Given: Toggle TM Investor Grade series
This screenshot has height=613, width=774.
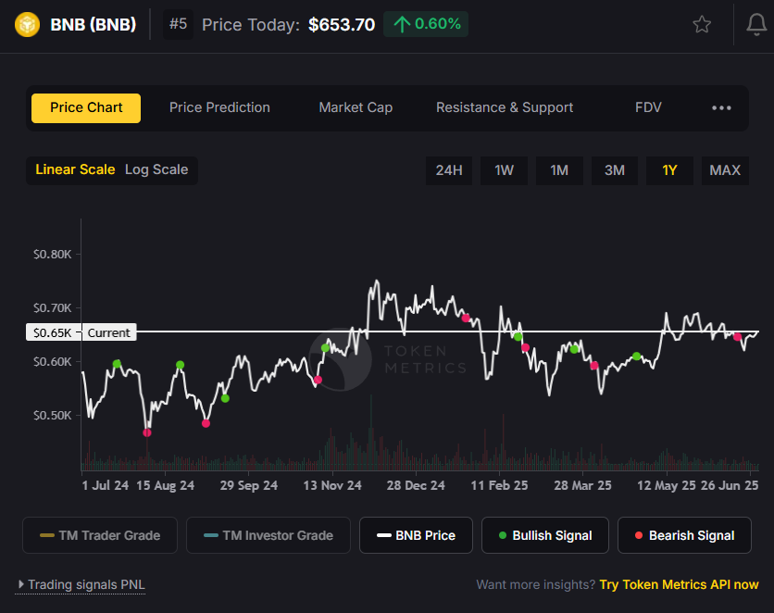Looking at the screenshot, I should click(268, 535).
